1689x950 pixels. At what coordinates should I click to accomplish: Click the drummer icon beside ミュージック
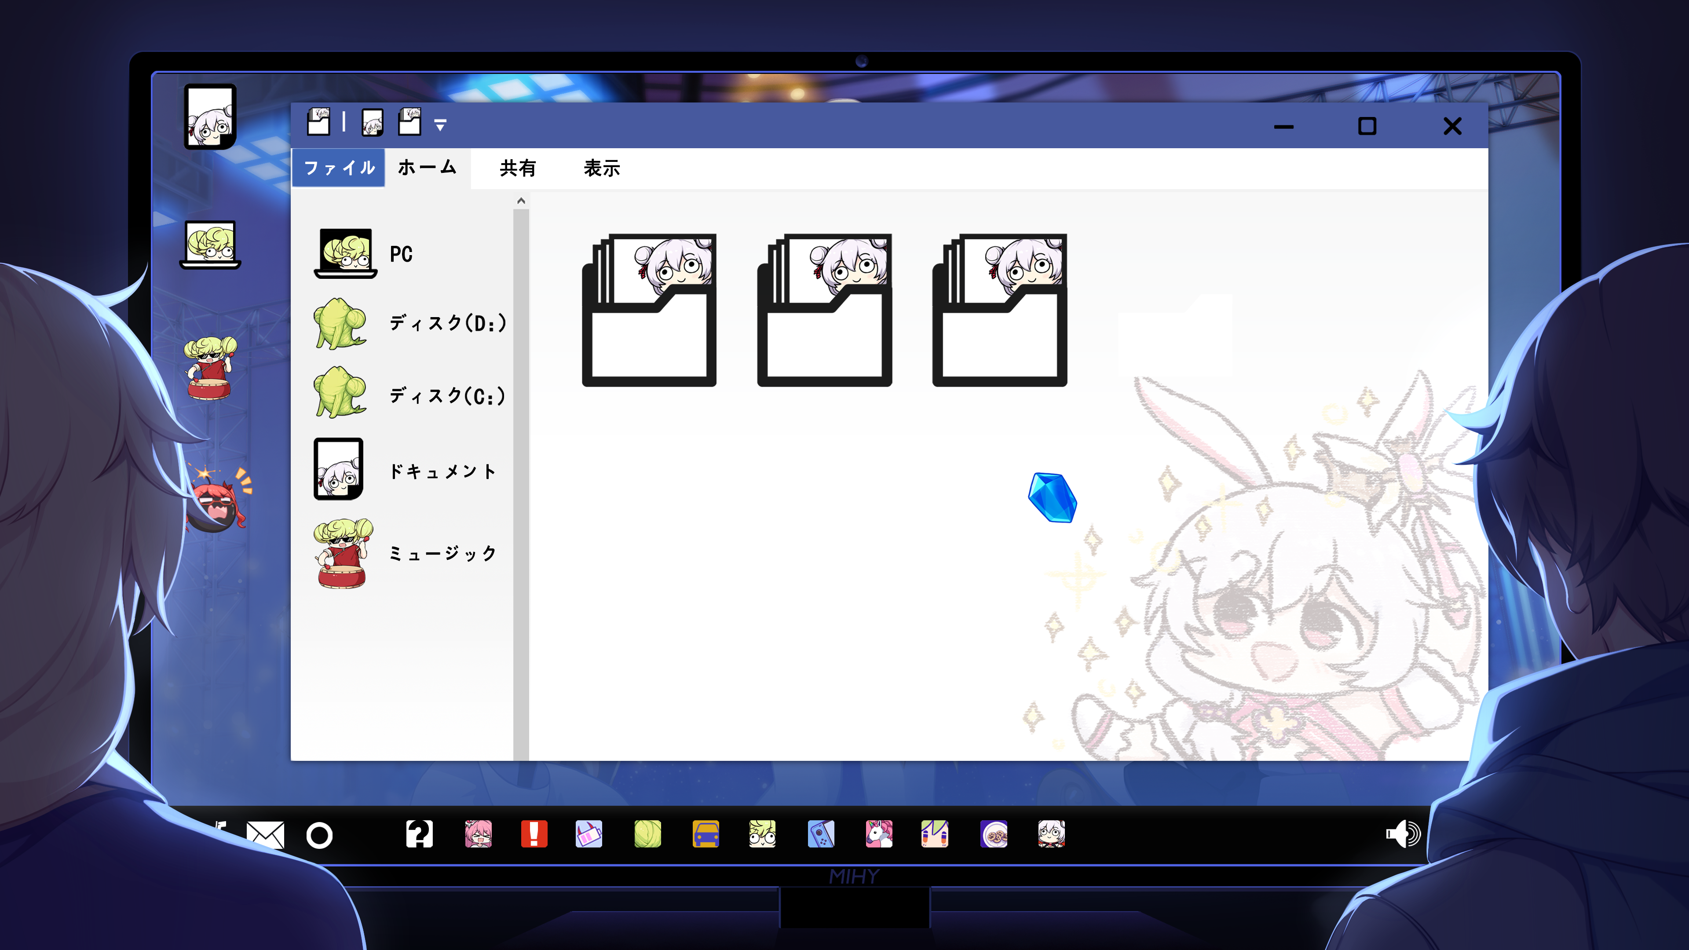(342, 554)
